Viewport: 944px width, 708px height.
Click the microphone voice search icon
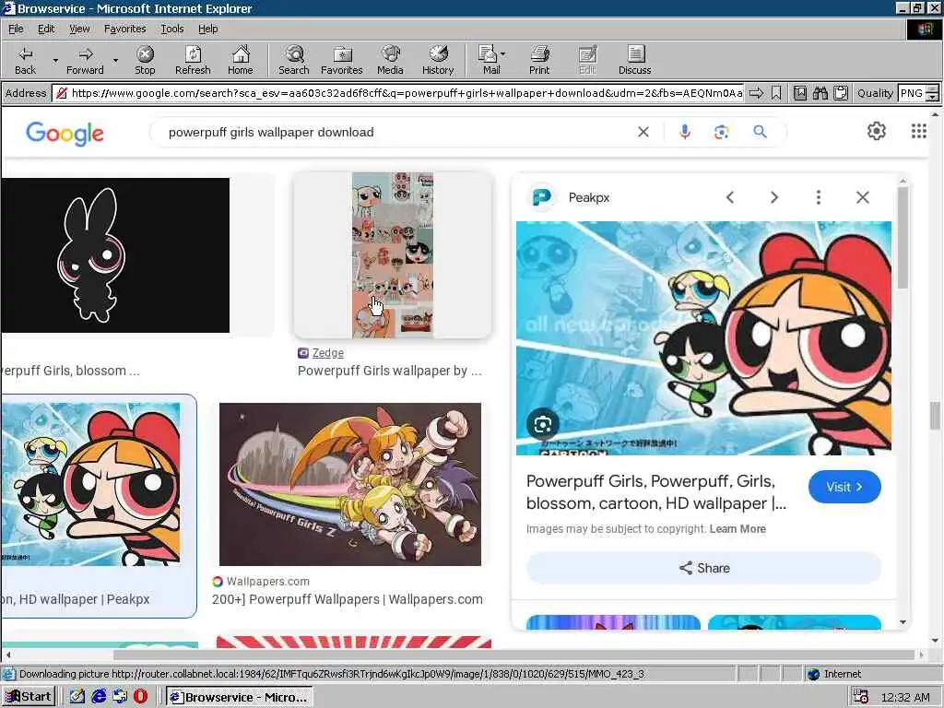(x=685, y=132)
